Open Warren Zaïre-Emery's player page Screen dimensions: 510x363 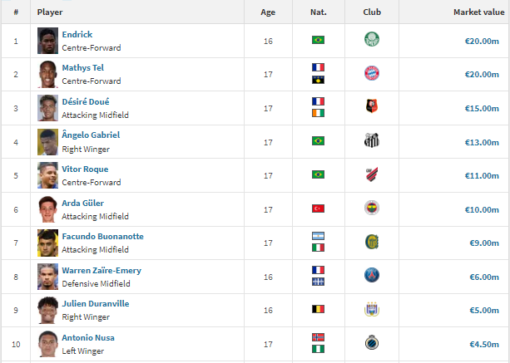point(102,271)
